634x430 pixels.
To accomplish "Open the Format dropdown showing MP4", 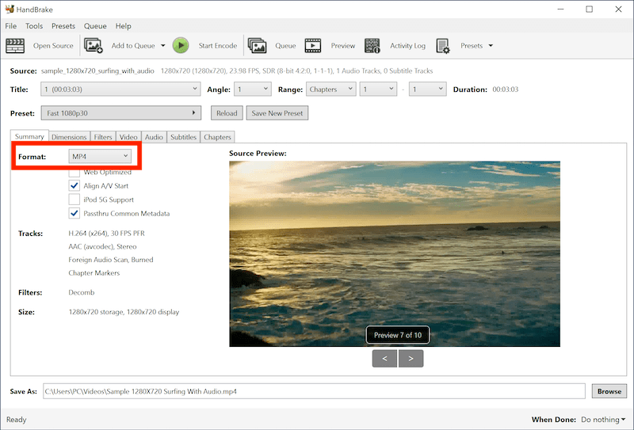I will click(100, 157).
